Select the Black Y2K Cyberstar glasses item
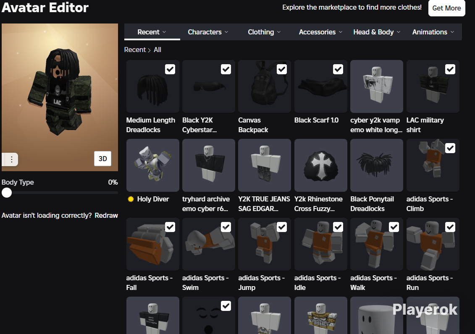This screenshot has height=334, width=475. pos(209,86)
